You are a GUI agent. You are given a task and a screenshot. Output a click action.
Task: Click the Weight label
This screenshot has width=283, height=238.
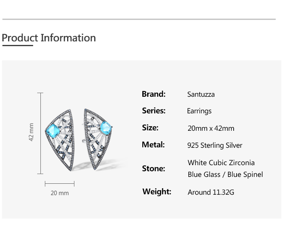[156, 191]
